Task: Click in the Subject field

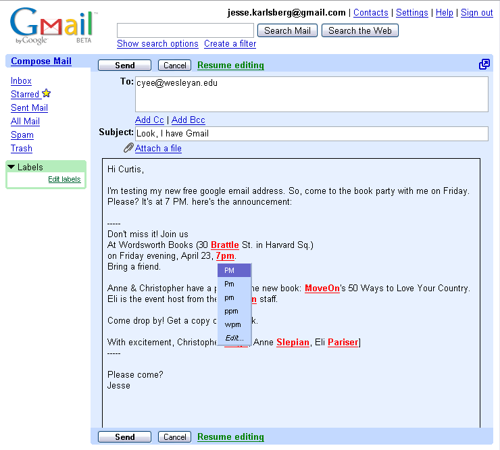Action: (311, 134)
